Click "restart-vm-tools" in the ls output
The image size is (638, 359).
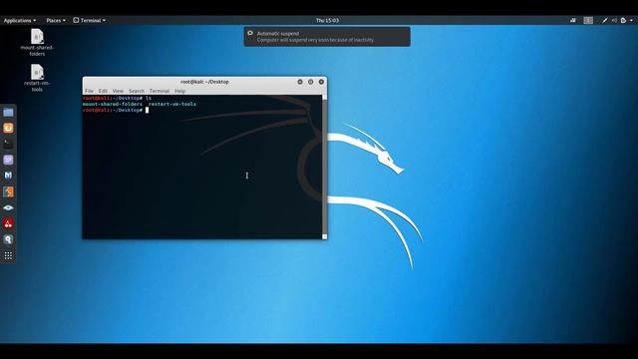[172, 104]
